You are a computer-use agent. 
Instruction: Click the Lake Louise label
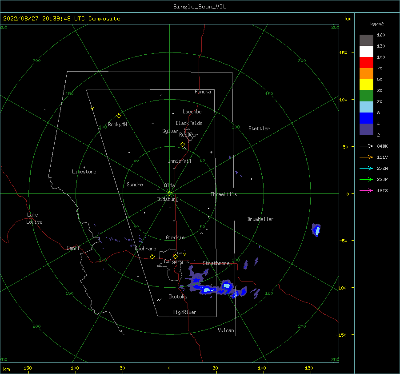point(34,218)
